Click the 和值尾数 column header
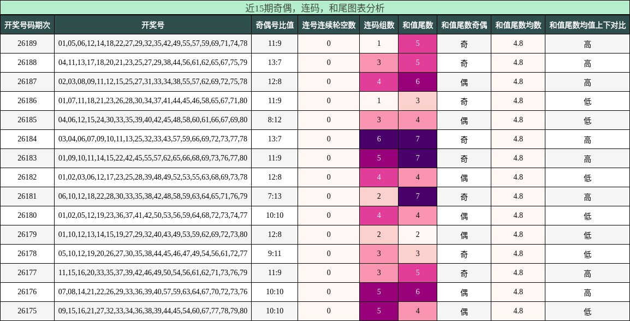Screen dimensions: 630x321 click(x=418, y=25)
